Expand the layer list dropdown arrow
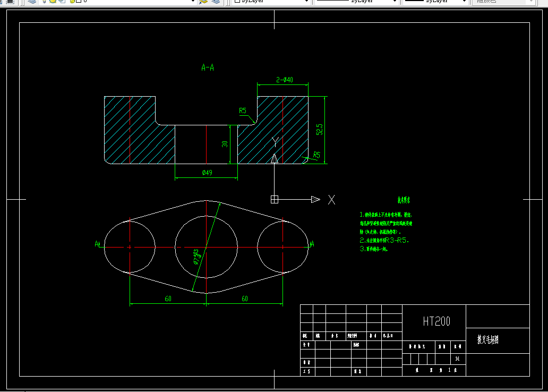This screenshot has height=392, width=548. click(193, 2)
